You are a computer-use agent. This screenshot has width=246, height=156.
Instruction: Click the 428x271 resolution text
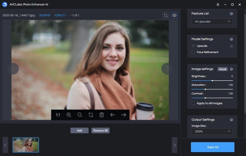coord(60,15)
